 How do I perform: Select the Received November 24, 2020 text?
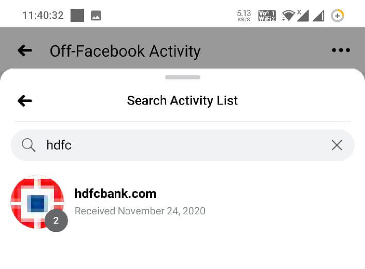140,211
